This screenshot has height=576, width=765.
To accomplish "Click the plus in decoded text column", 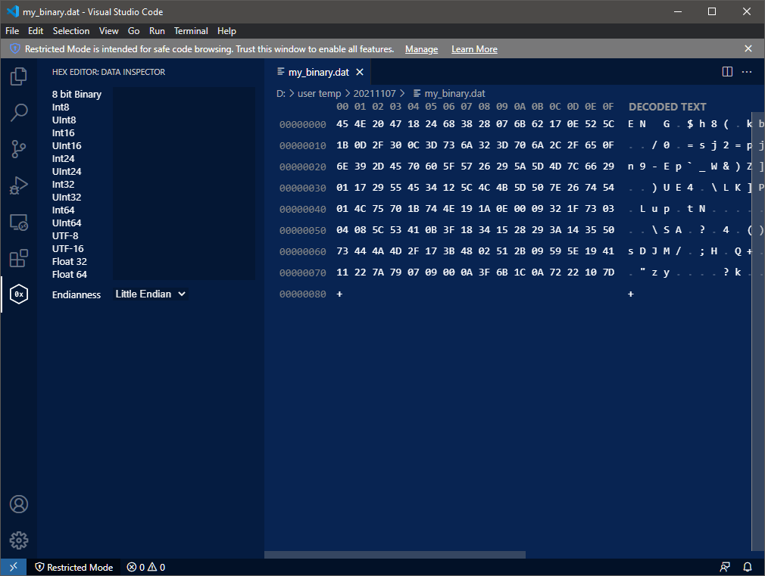I will [x=630, y=294].
